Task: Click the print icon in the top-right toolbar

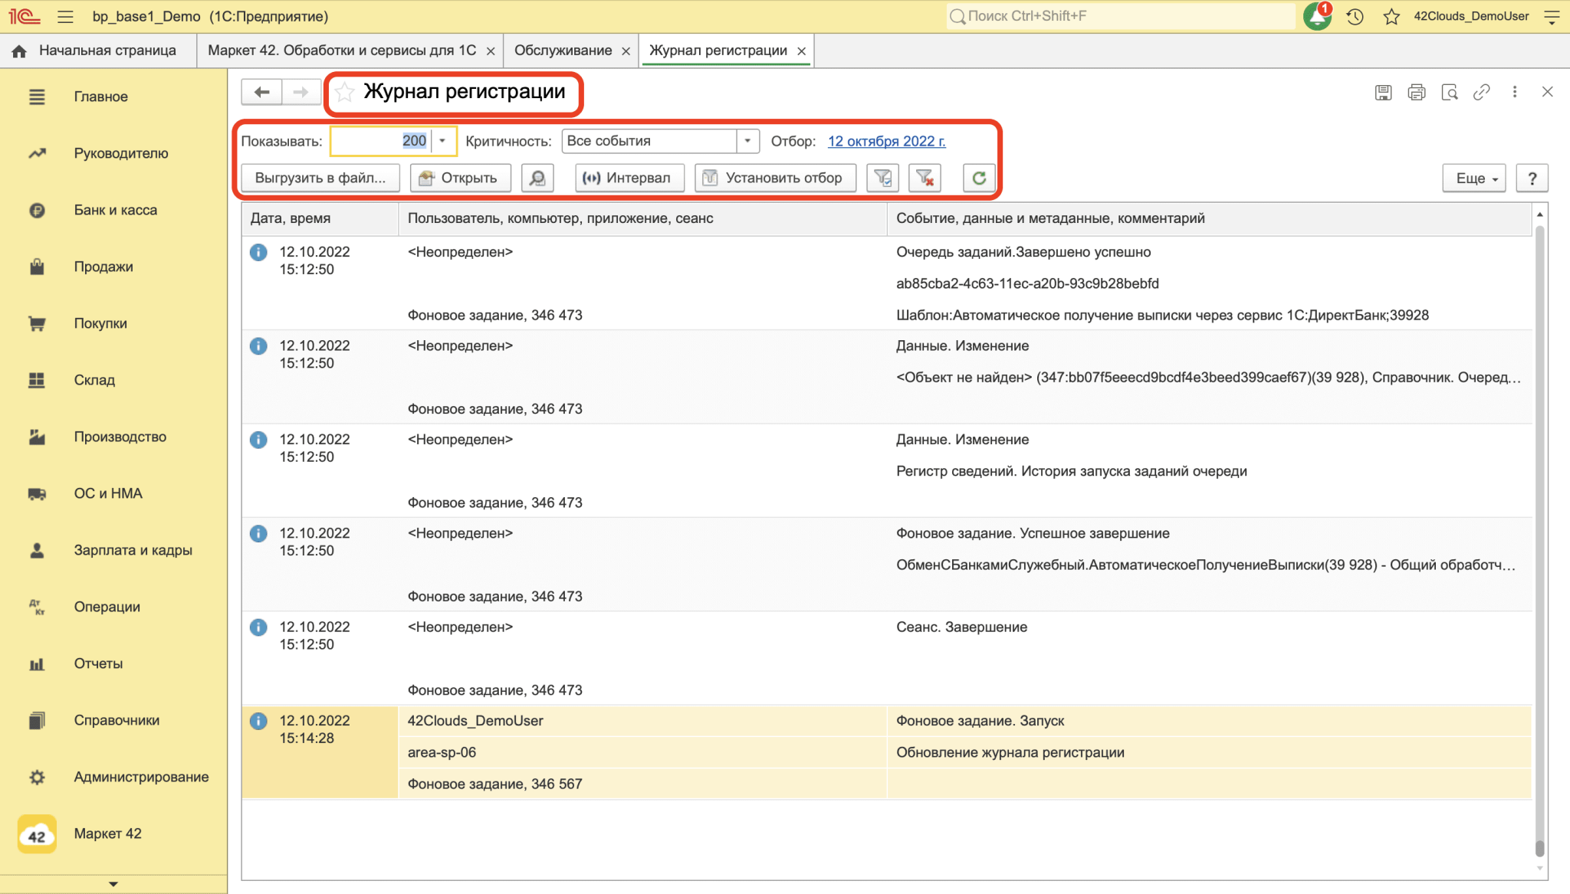Action: pyautogui.click(x=1416, y=92)
